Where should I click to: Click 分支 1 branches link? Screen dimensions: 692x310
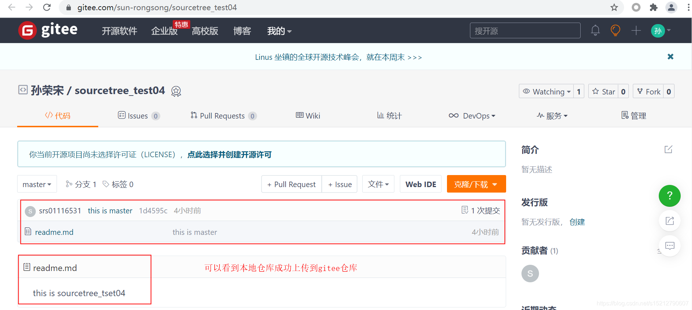tap(81, 184)
